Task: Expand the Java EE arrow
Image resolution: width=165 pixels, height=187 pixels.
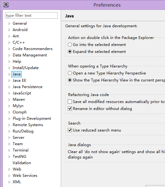Action: coord(9,81)
